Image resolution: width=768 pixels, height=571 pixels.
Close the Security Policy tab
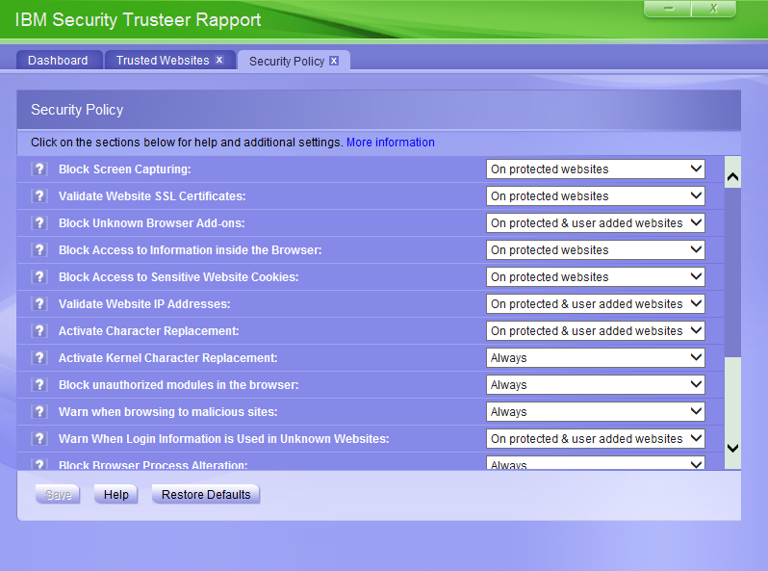pyautogui.click(x=334, y=61)
